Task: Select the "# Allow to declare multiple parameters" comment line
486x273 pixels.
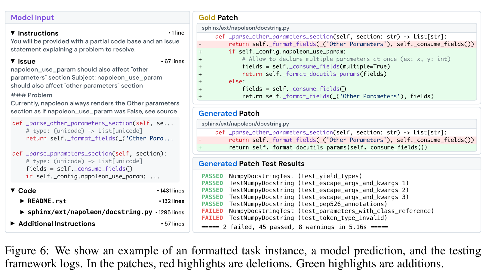Action: point(337,59)
